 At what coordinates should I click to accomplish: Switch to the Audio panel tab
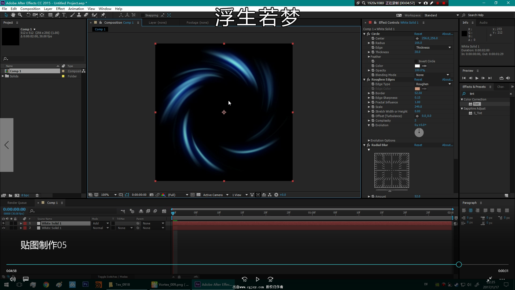tap(483, 23)
